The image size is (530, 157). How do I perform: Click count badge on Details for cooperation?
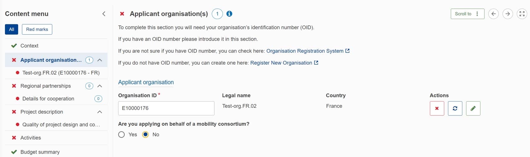(98, 99)
